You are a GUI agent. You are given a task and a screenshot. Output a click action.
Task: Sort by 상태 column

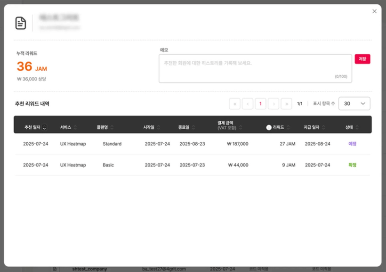click(357, 127)
